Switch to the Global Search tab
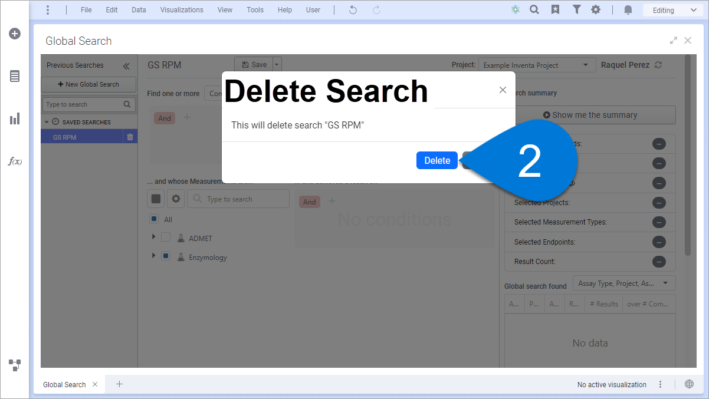 [x=64, y=384]
